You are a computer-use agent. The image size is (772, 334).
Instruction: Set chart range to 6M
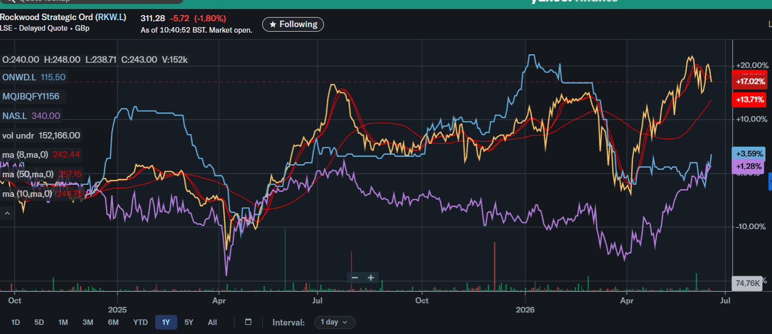(x=113, y=322)
